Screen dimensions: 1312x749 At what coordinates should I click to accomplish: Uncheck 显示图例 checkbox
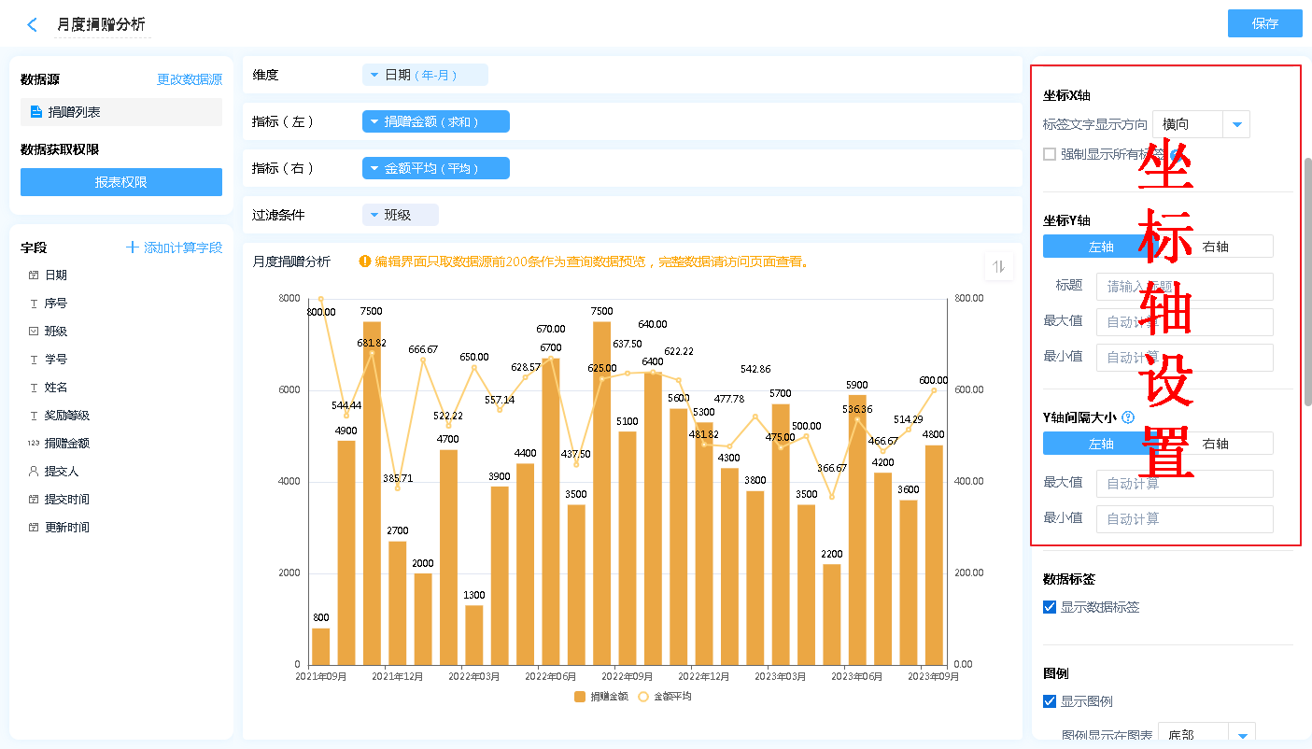point(1050,701)
